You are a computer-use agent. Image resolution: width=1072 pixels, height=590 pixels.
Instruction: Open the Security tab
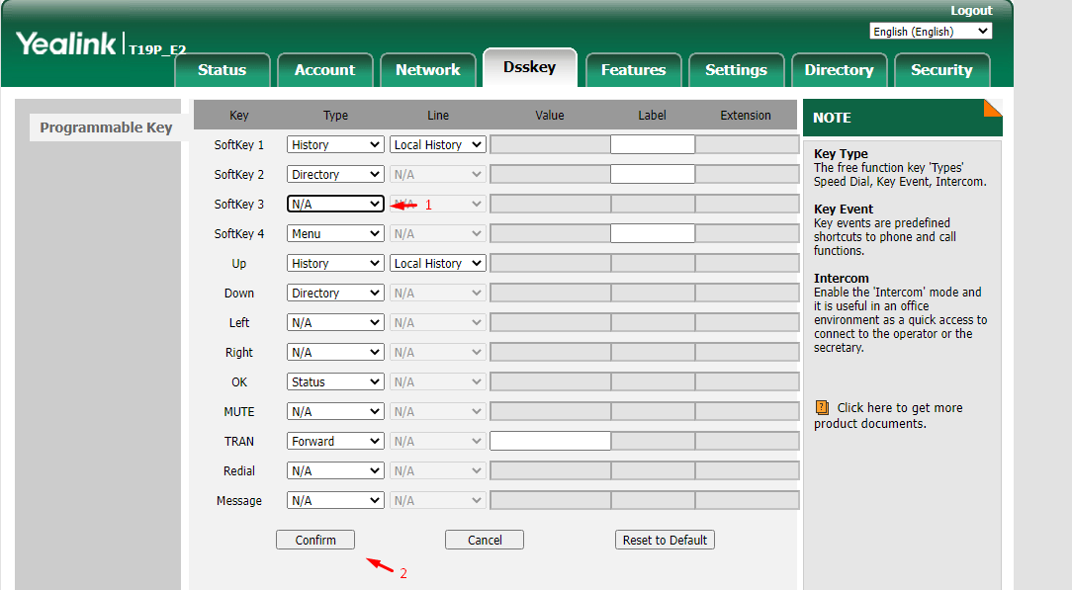coord(941,69)
